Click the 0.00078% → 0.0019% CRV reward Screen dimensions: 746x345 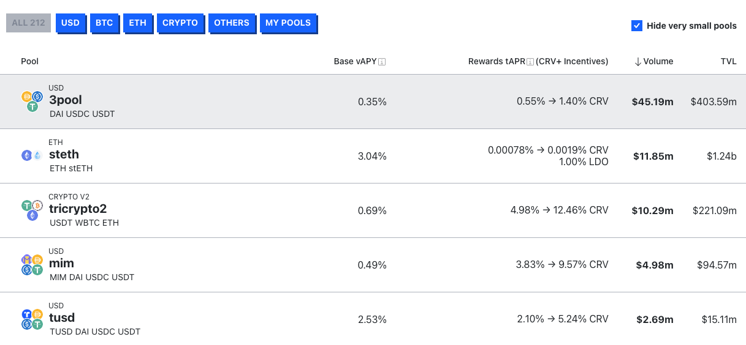pyautogui.click(x=548, y=150)
